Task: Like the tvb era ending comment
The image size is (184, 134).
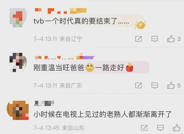Action: click(x=171, y=39)
